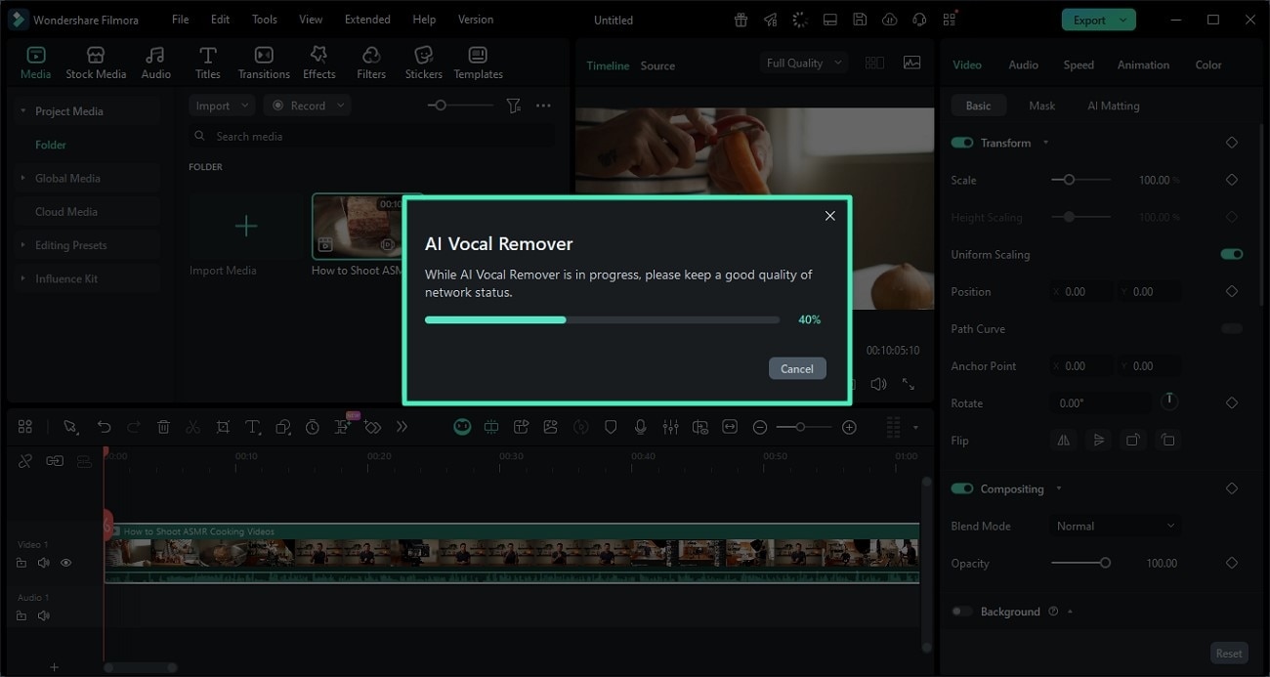
Task: Open the Tools menu
Action: point(262,19)
